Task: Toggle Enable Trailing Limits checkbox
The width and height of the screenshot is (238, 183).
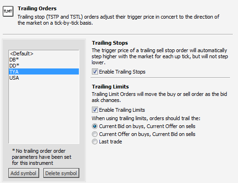Action: point(95,110)
